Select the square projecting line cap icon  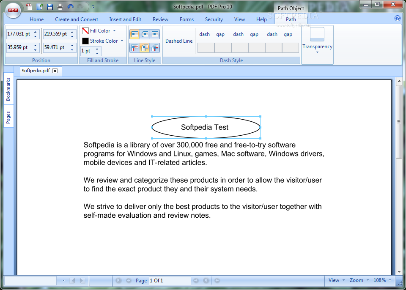tap(155, 34)
